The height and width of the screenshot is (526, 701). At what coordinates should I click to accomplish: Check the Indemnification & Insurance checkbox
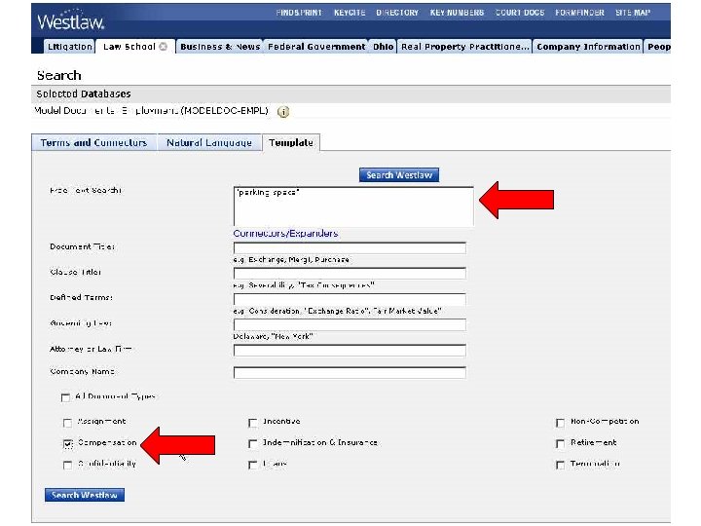point(252,444)
